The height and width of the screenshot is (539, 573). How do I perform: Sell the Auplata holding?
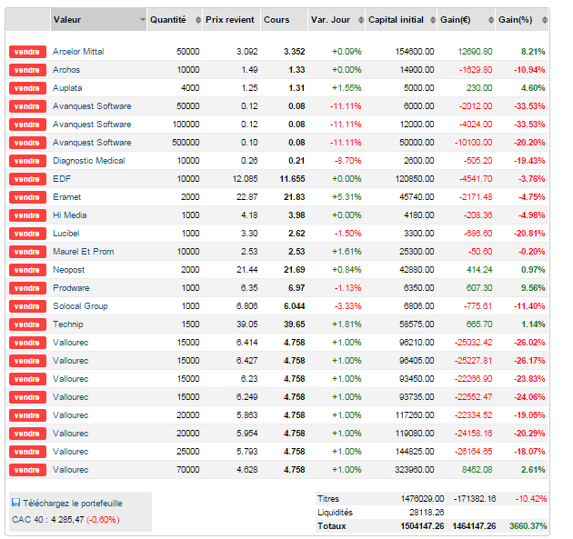tap(27, 88)
